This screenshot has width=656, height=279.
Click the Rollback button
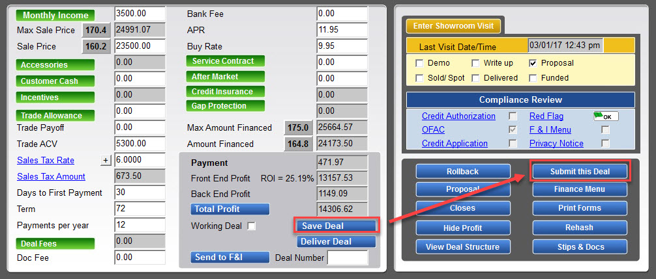pyautogui.click(x=463, y=172)
